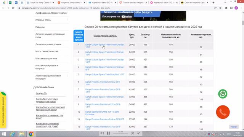Open the Chrome profile avatar
244x137 pixels.
pyautogui.click(x=236, y=8)
